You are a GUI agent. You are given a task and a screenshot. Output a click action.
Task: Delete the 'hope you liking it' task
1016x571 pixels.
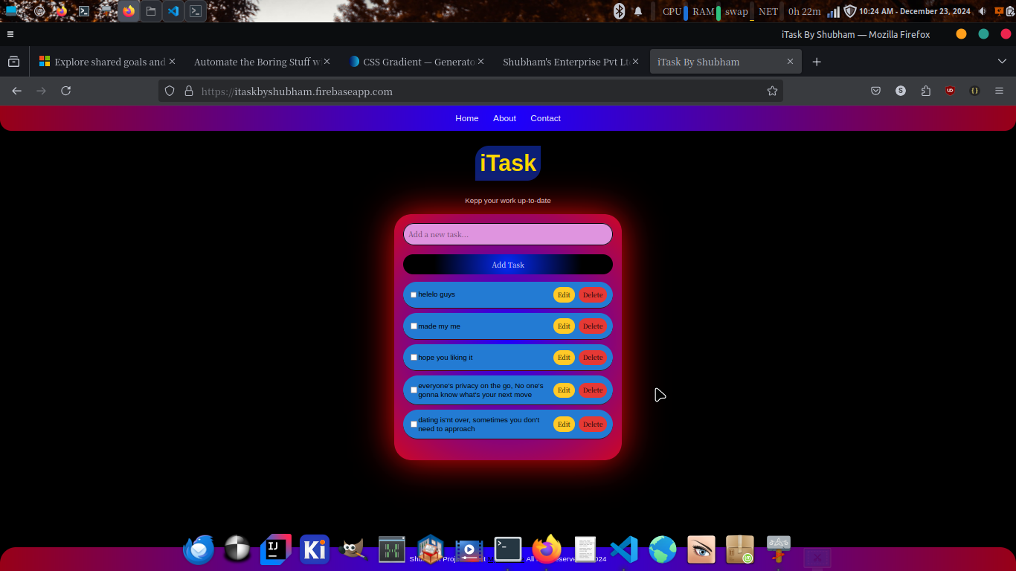(x=593, y=358)
